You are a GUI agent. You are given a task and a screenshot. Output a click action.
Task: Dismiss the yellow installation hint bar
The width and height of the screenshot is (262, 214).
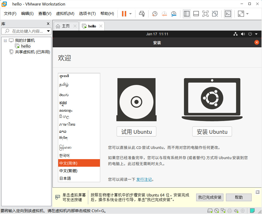[258, 192]
